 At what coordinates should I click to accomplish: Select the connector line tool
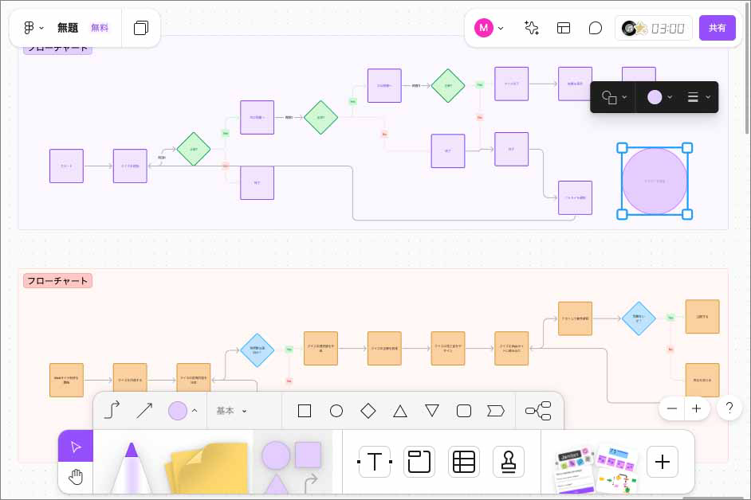click(x=112, y=411)
